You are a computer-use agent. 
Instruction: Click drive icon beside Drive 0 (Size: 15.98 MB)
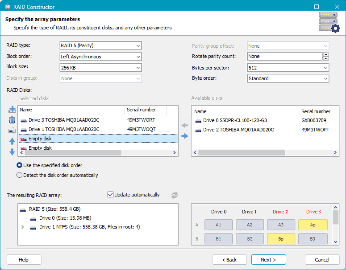tap(33, 218)
